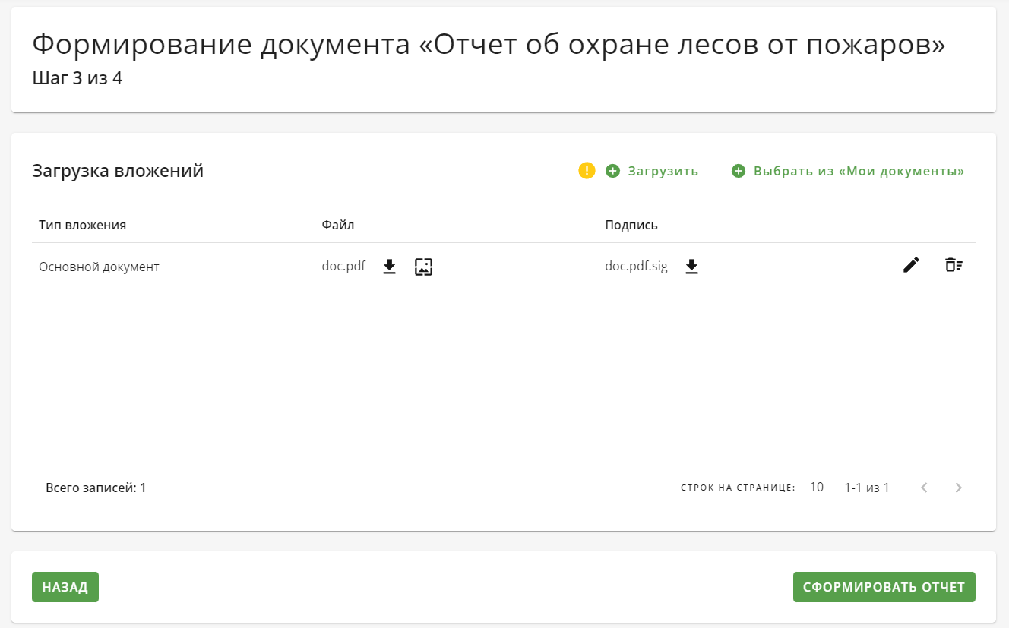Click the Тип вложения column header
Viewport: 1009px width, 628px height.
(x=82, y=225)
